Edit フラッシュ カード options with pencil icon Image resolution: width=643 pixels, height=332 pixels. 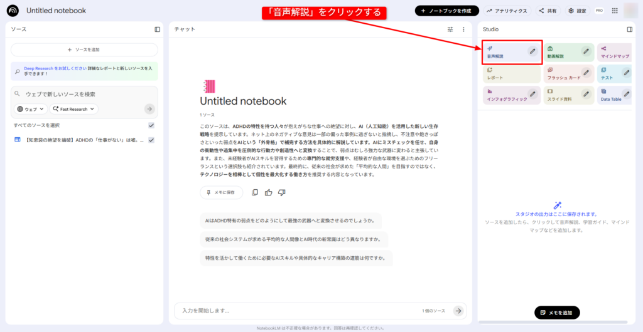(586, 73)
